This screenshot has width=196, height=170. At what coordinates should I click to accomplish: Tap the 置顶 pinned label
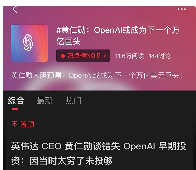point(27,124)
